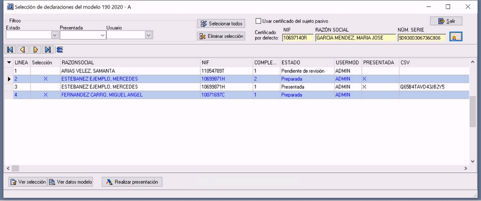Go to next record arrow icon
This screenshot has width=481, height=201.
coord(36,49)
